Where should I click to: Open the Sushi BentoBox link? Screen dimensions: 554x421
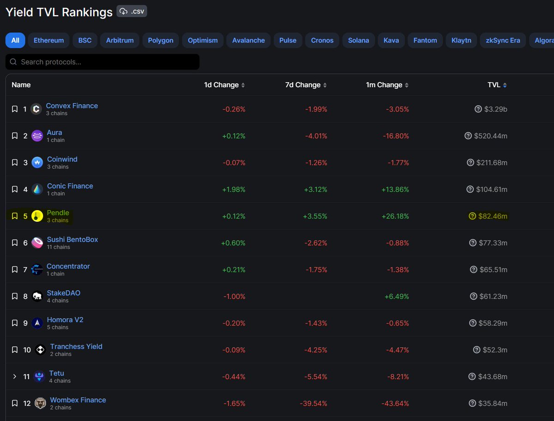point(72,239)
